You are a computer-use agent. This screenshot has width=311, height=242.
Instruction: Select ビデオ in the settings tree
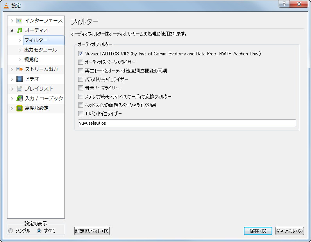click(32, 79)
